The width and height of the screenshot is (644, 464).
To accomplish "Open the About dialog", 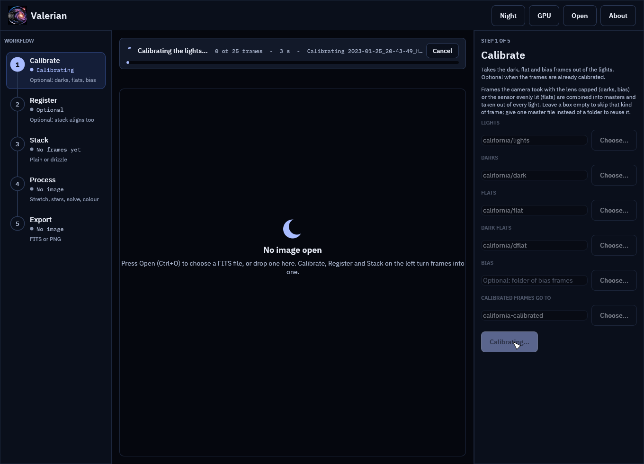I will point(618,16).
